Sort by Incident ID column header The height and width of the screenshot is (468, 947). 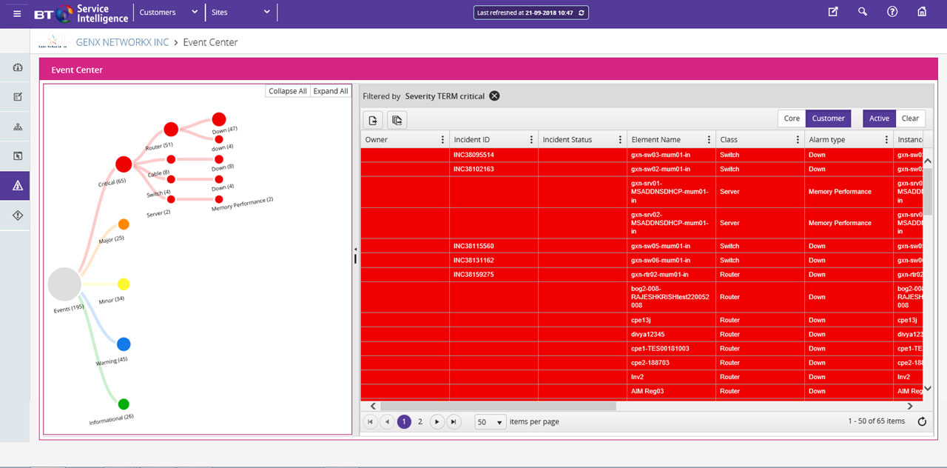coord(472,139)
